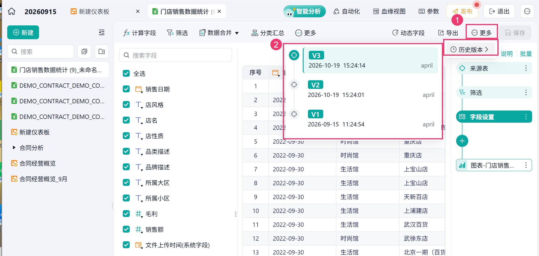Uncheck the 毛利 field
539x256 pixels.
[126, 214]
